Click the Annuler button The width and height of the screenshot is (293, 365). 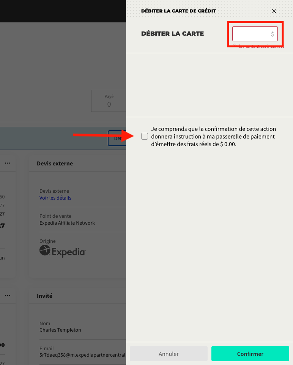(169, 354)
